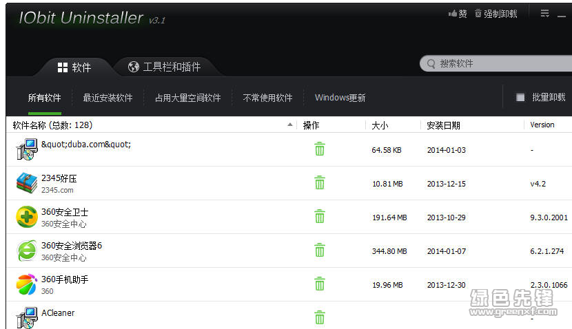Click install date 2013-12-30
The image size is (572, 329).
coord(447,285)
